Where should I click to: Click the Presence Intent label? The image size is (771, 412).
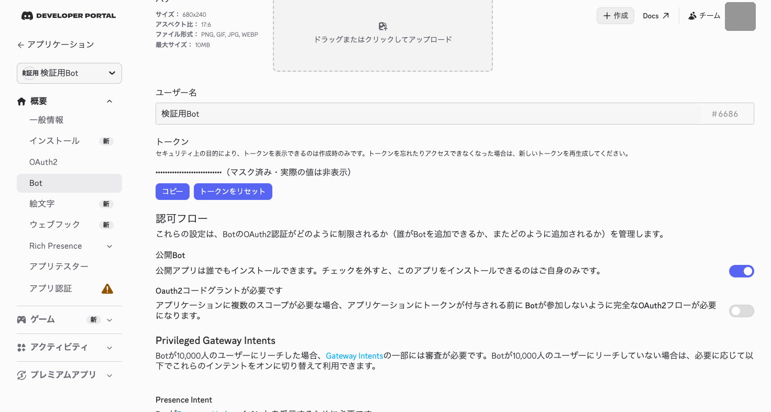click(184, 400)
